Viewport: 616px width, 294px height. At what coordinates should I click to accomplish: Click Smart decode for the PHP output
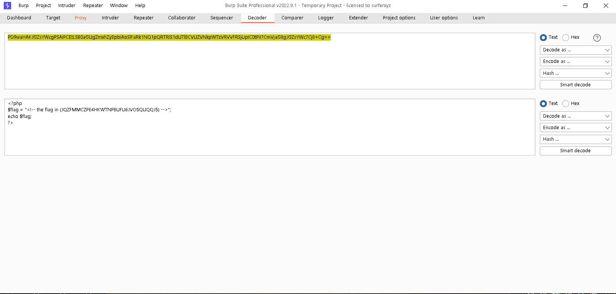575,151
